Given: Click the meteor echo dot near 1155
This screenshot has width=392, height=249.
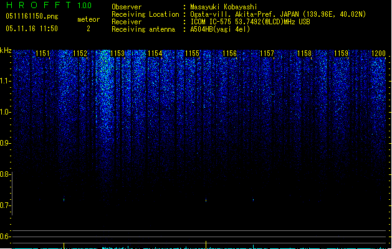Looking at the screenshot, I should [206, 200].
